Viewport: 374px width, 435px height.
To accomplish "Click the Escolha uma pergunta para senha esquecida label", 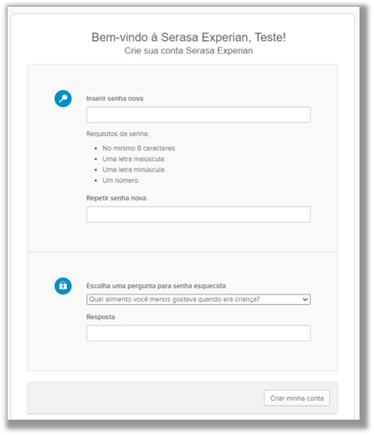I will pyautogui.click(x=156, y=286).
